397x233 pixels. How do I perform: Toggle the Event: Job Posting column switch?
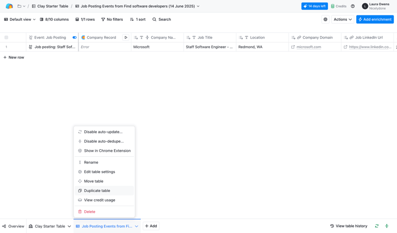(74, 38)
